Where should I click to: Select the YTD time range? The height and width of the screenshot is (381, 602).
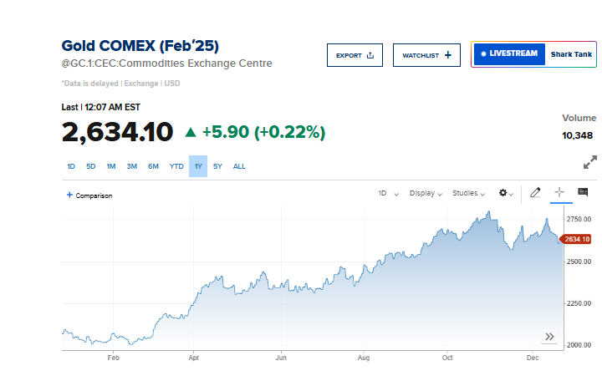pos(176,166)
